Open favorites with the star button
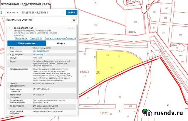This screenshot has width=188, height=121. [x=74, y=20]
